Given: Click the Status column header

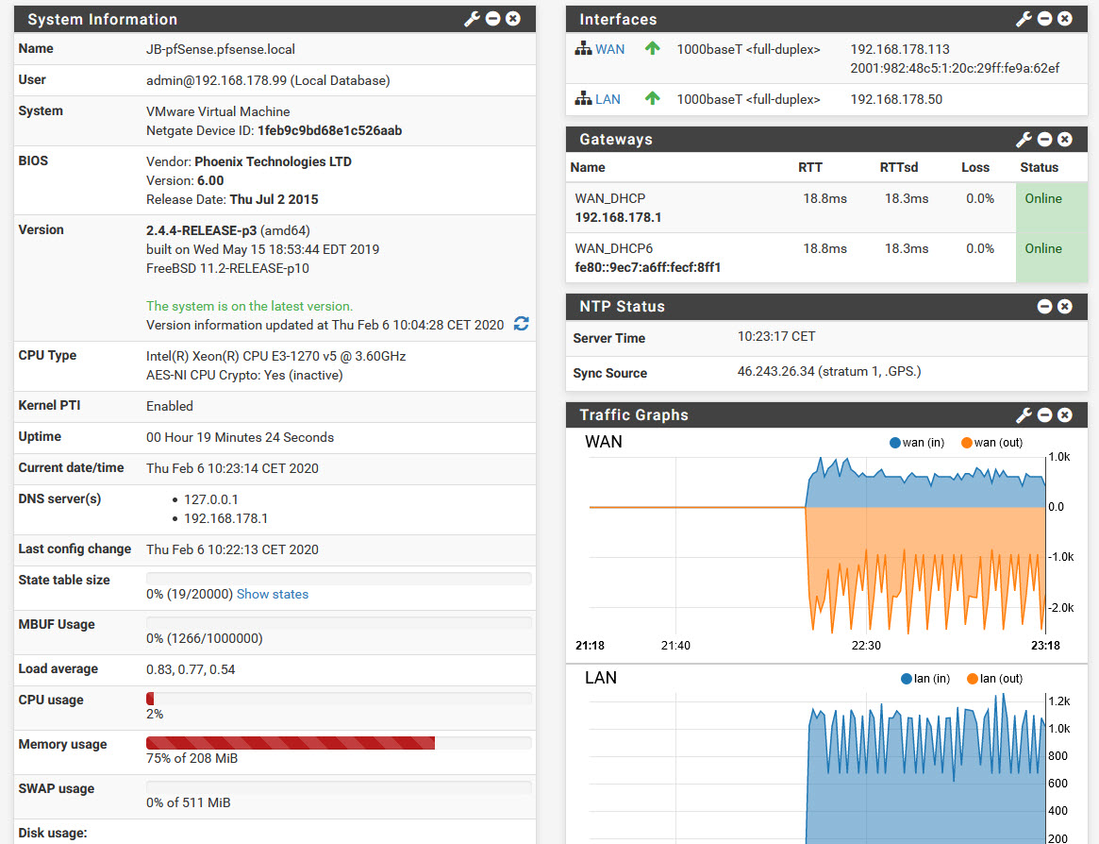Looking at the screenshot, I should (1039, 167).
